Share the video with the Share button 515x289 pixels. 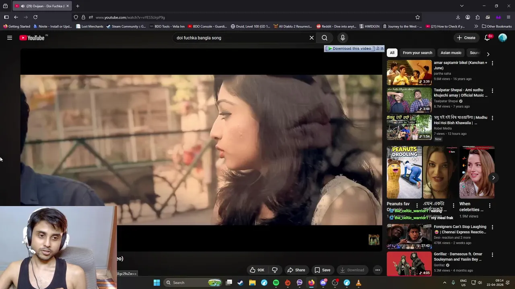click(x=296, y=270)
